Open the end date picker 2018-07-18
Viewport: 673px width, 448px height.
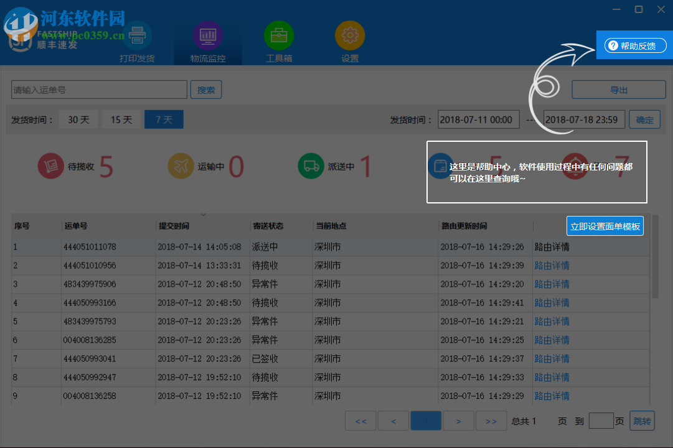tap(583, 119)
